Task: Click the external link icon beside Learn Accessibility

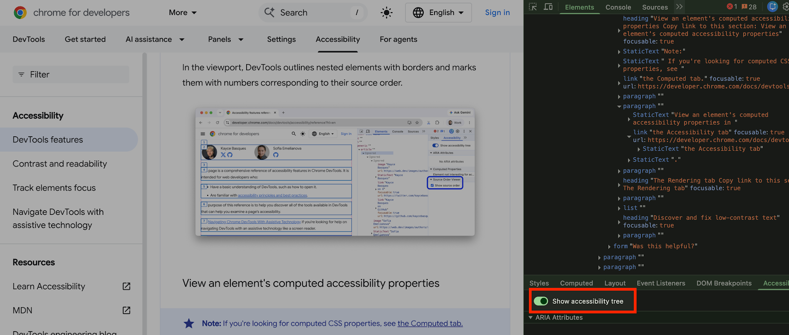Action: point(126,286)
